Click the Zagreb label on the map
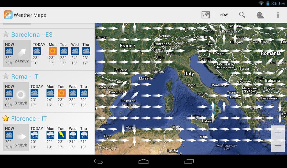The width and height of the screenshot is (287, 168). pyautogui.click(x=220, y=53)
